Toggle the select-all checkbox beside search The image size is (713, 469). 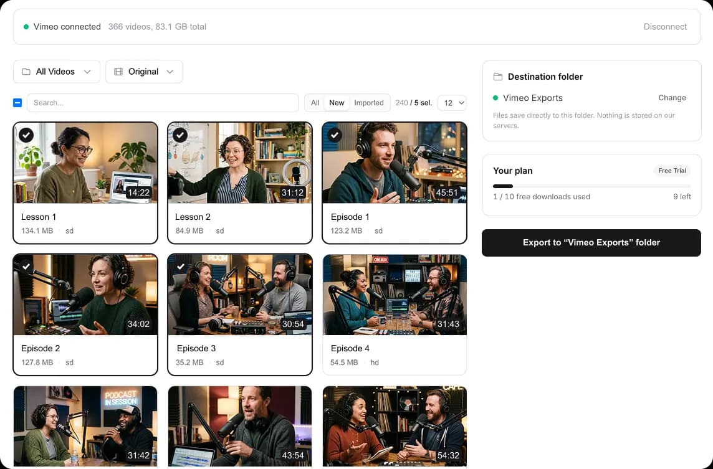pos(17,103)
